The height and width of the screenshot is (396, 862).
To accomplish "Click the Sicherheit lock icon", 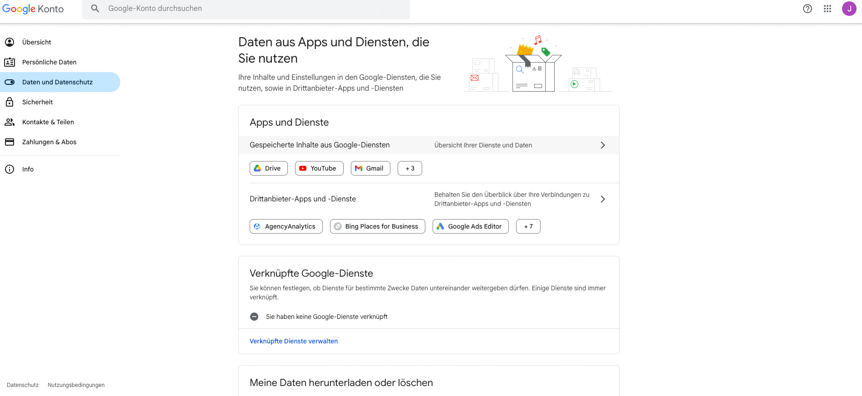I will pos(10,102).
